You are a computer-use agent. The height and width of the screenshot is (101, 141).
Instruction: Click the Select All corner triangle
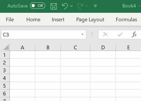(x=6, y=47)
